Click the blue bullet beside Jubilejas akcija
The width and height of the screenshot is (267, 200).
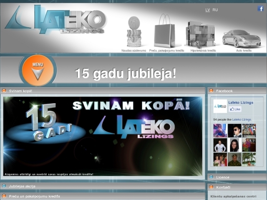4,186
